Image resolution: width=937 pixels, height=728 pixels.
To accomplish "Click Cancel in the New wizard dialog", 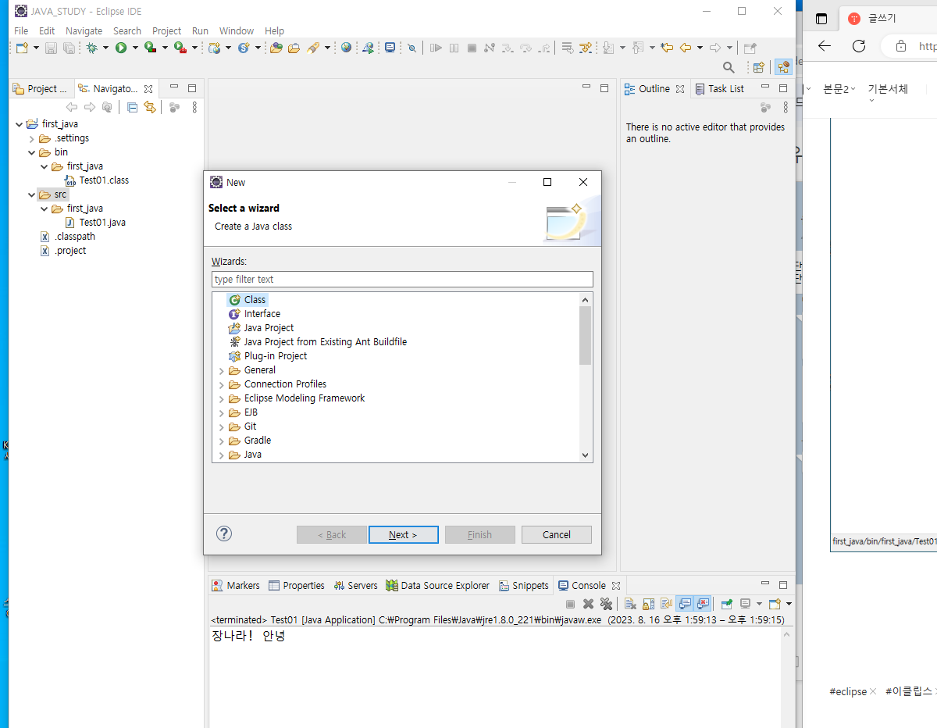I will (x=556, y=534).
